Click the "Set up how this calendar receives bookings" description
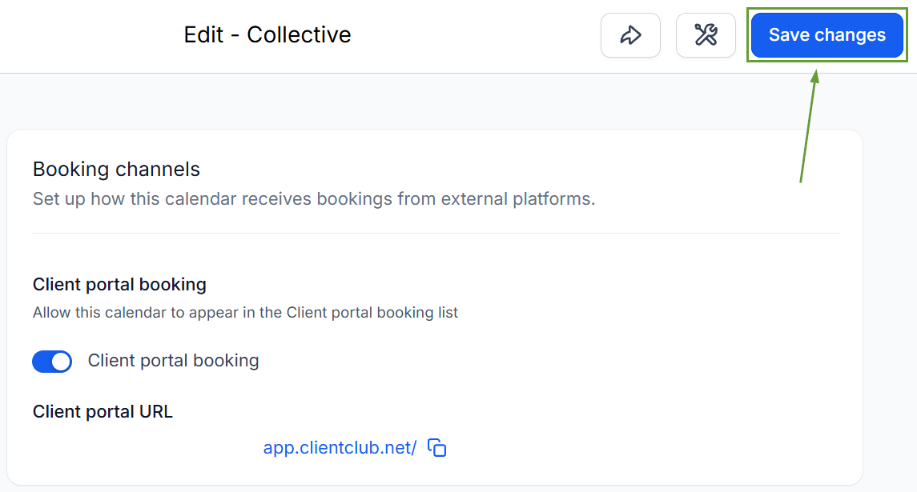This screenshot has height=492, width=917. (x=314, y=198)
